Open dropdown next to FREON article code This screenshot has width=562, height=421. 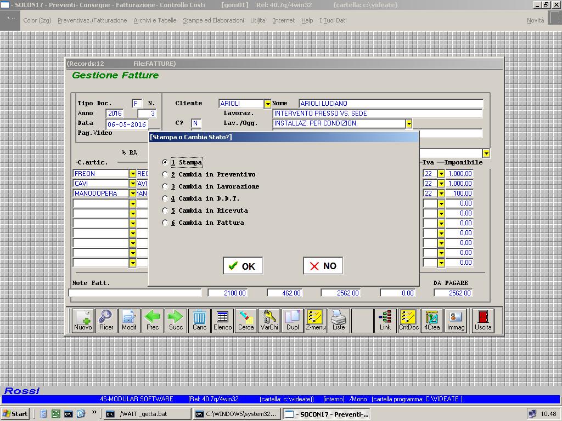[132, 174]
